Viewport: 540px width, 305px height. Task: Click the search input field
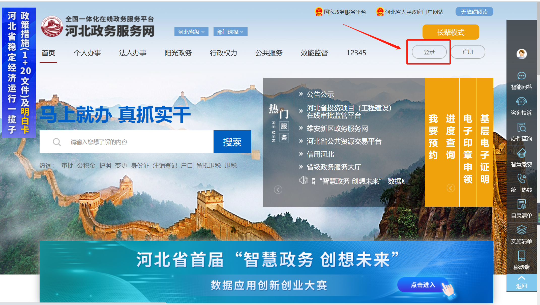pyautogui.click(x=127, y=142)
